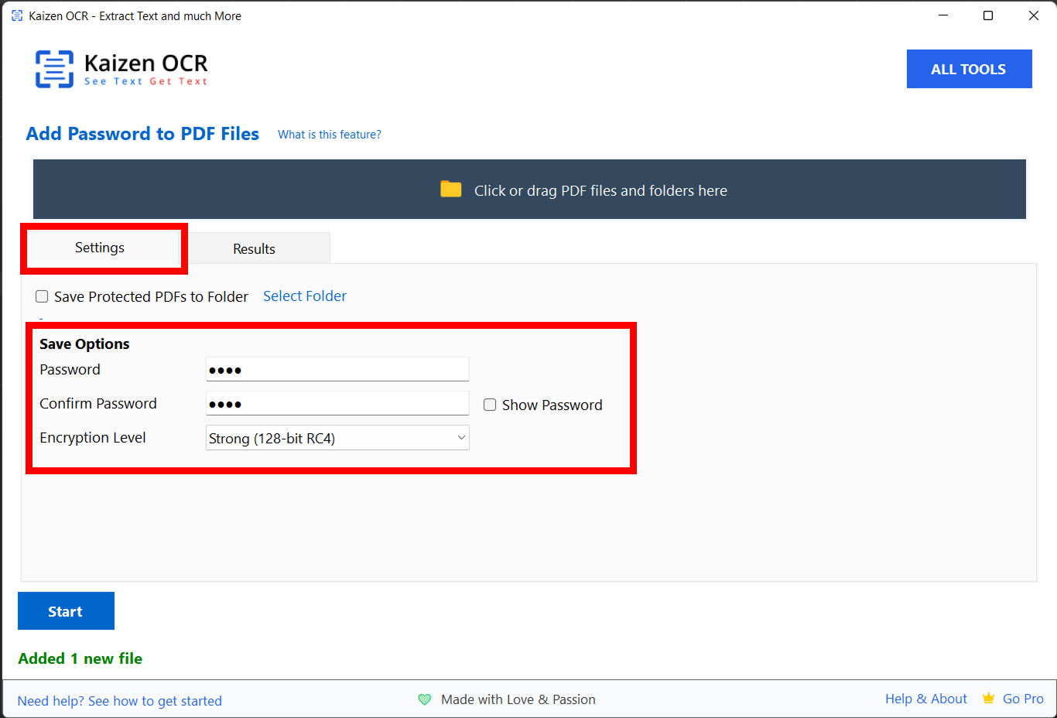Switch to the Results tab
Screen dimensions: 1057x718
254,248
